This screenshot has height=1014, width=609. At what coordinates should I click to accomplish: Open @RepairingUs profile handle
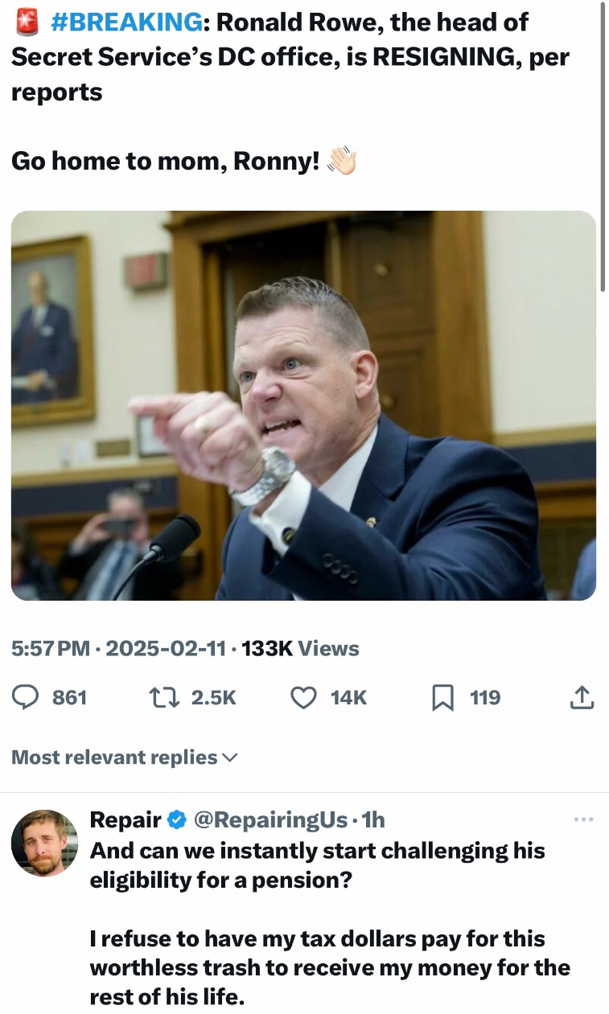click(x=270, y=819)
